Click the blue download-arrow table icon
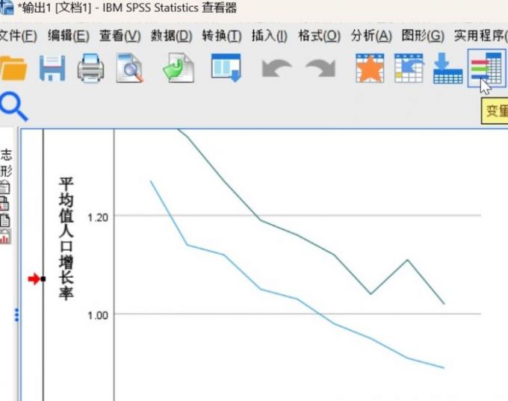 447,68
